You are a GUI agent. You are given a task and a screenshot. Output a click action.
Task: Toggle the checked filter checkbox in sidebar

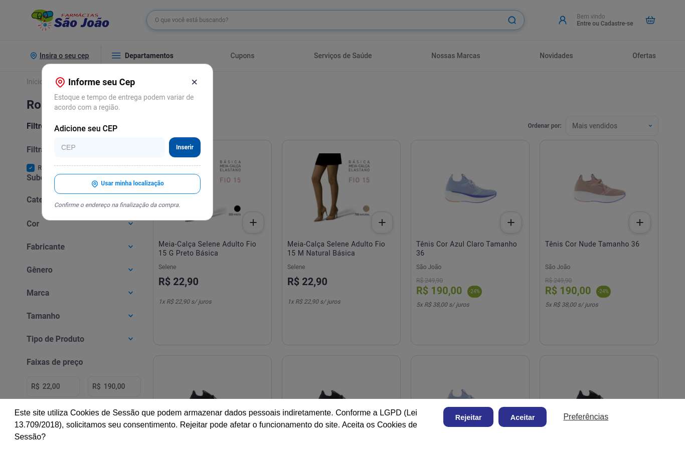[x=31, y=168]
